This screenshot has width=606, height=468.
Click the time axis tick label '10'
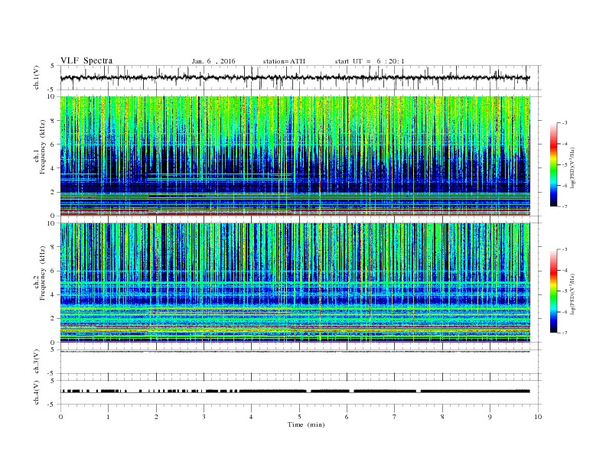[538, 417]
